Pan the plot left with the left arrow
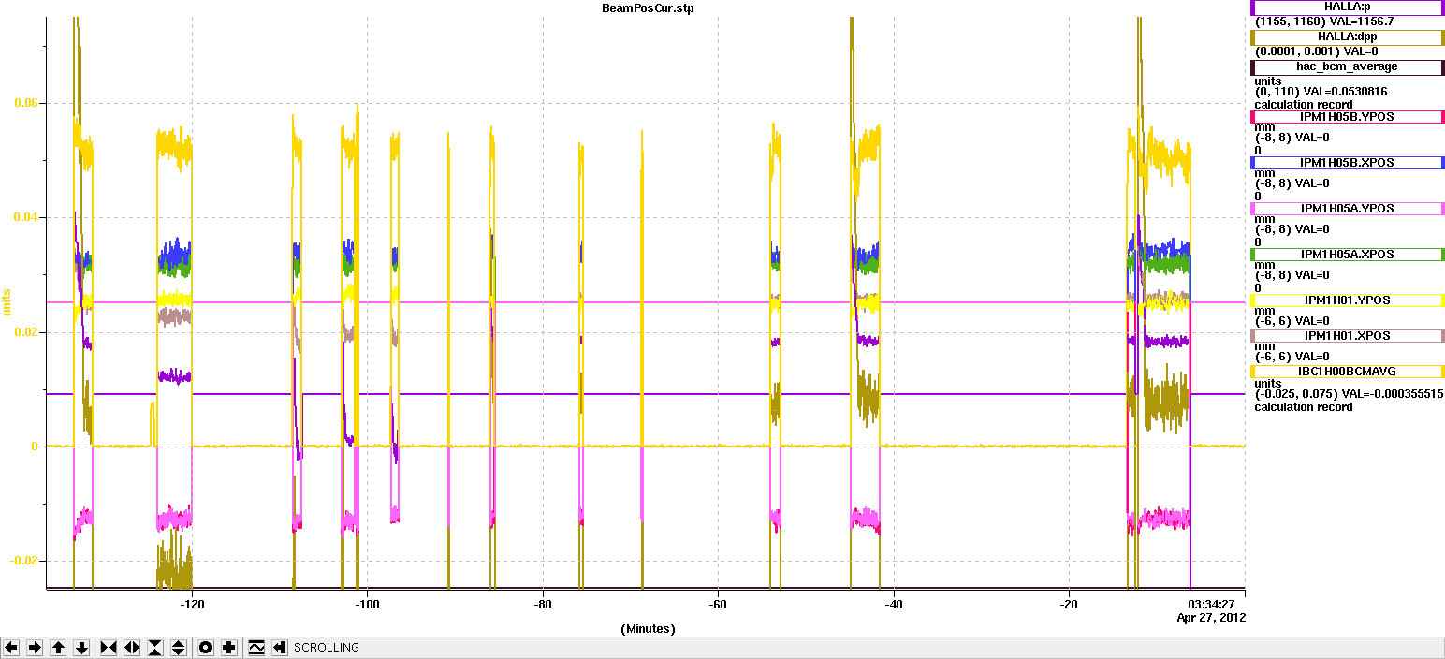The width and height of the screenshot is (1445, 659). pyautogui.click(x=11, y=648)
